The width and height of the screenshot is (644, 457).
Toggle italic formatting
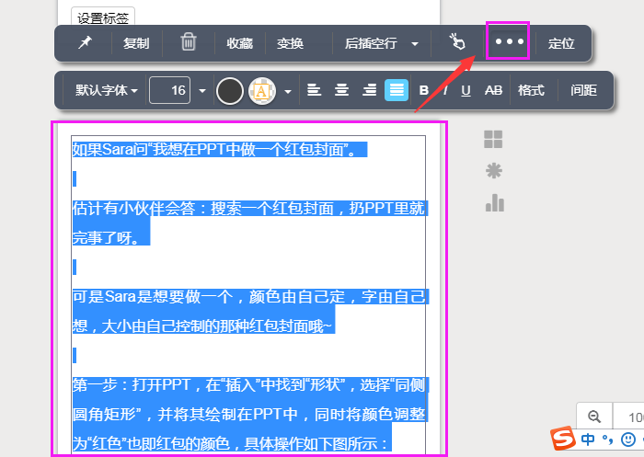pos(445,90)
